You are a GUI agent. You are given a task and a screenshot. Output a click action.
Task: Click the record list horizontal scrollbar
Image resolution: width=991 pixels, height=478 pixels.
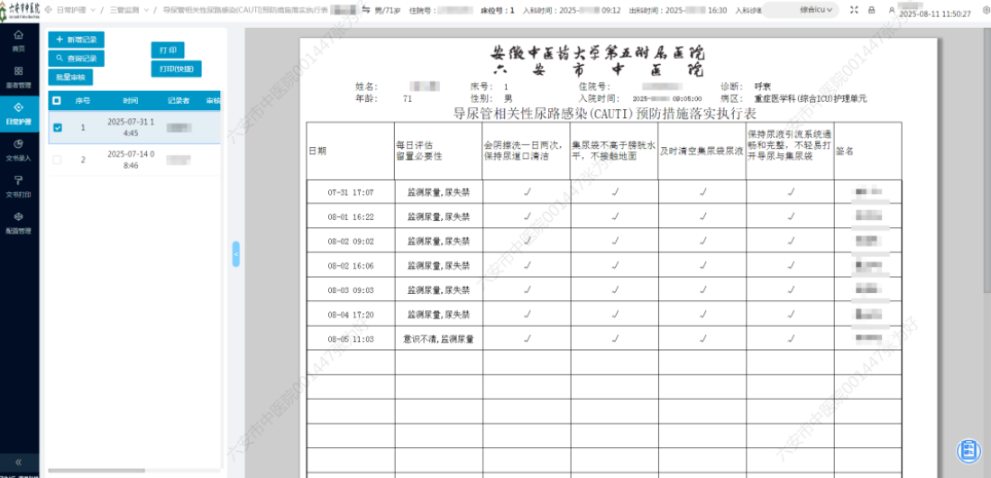(99, 470)
